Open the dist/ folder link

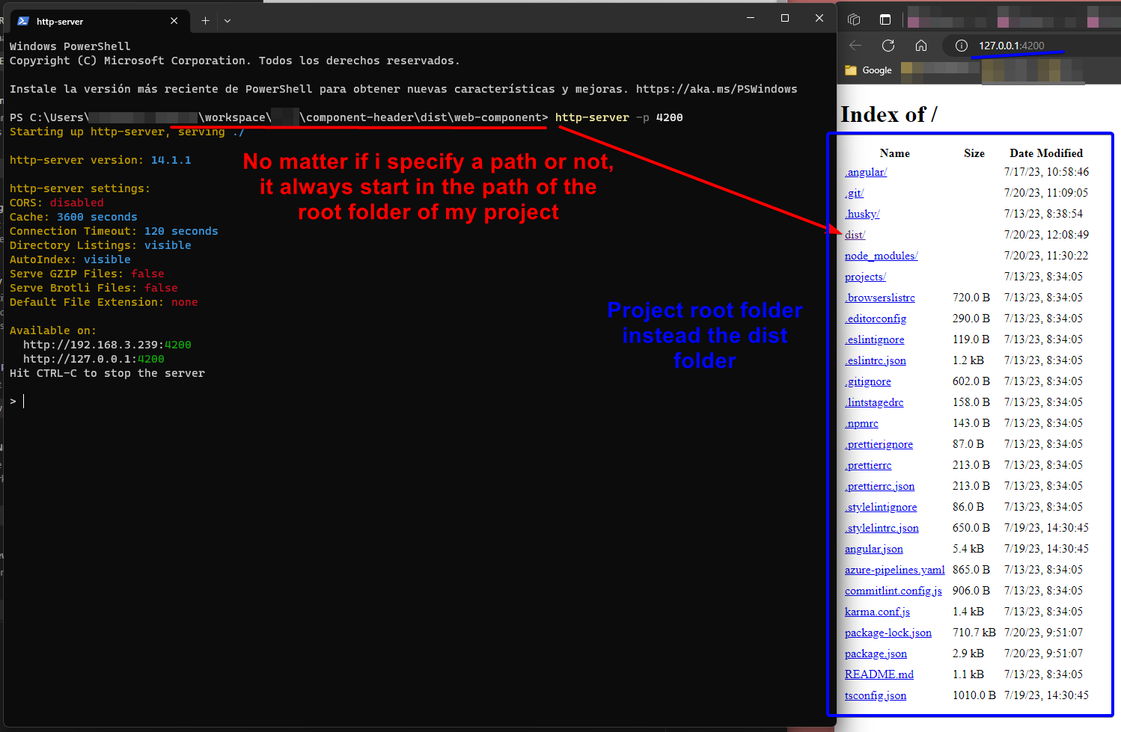(x=854, y=234)
